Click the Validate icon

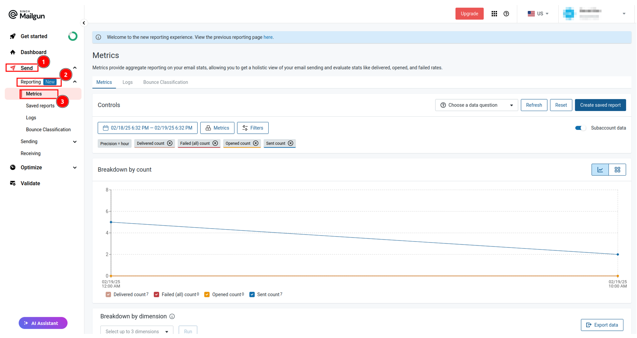(13, 183)
